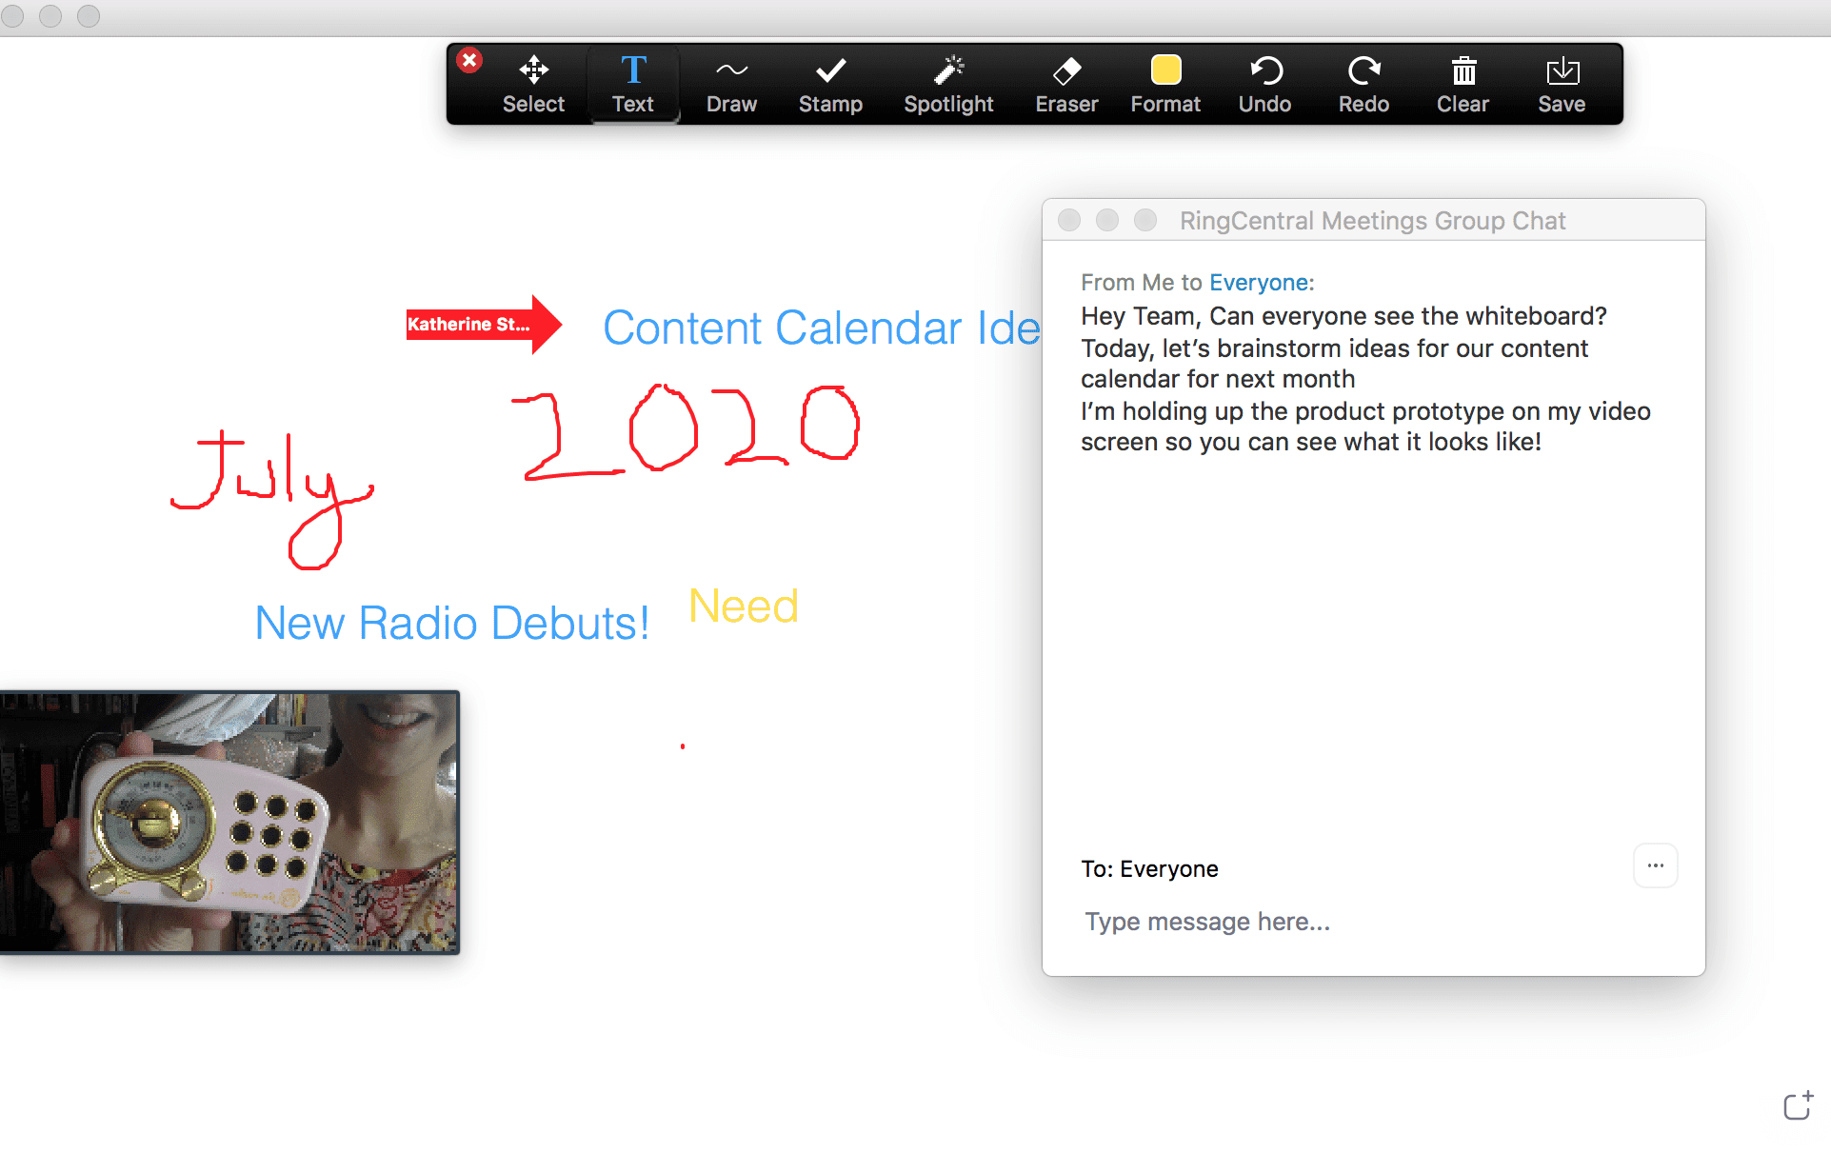Choose the Select tool in annotation toolbar
Screen dimensions: 1831x1153
(533, 84)
